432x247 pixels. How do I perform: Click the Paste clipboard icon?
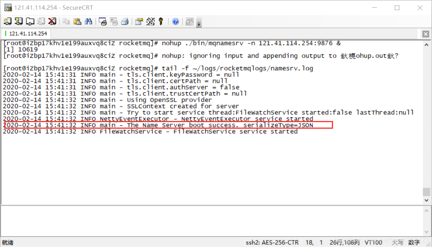pos(77,21)
